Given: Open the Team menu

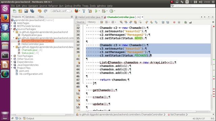Looking at the screenshot, I should pyautogui.click(x=85, y=6).
